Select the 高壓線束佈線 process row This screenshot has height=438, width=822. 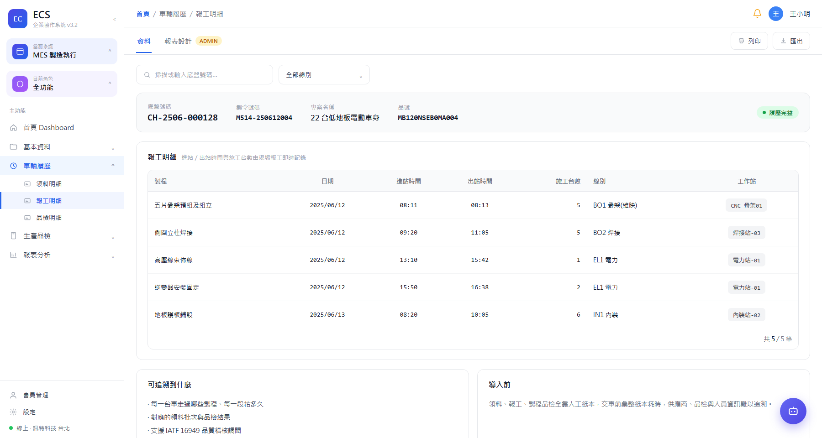coord(473,260)
